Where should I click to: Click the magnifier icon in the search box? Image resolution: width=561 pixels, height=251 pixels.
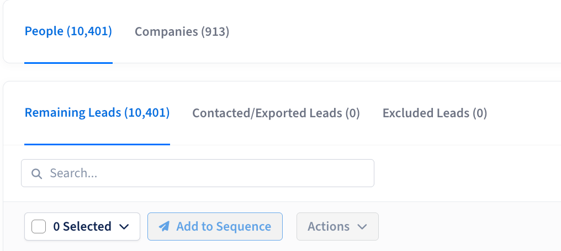point(36,173)
